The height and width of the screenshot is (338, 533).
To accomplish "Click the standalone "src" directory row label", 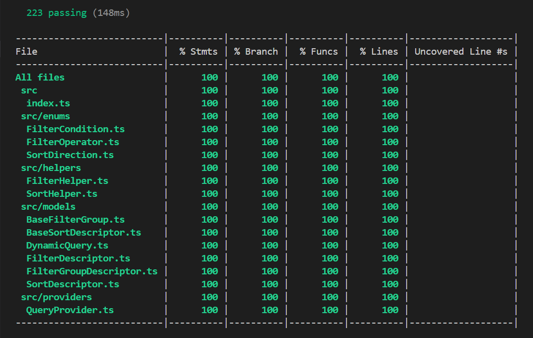I will (29, 90).
